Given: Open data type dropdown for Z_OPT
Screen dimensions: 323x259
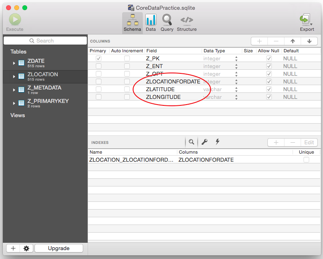Looking at the screenshot, I should point(236,74).
